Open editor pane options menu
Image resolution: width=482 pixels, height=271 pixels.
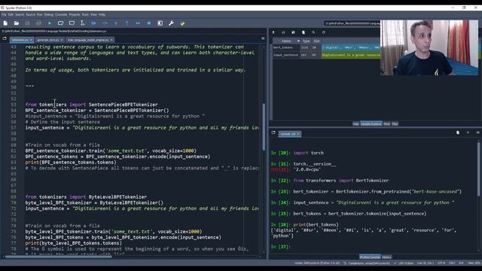pyautogui.click(x=263, y=38)
